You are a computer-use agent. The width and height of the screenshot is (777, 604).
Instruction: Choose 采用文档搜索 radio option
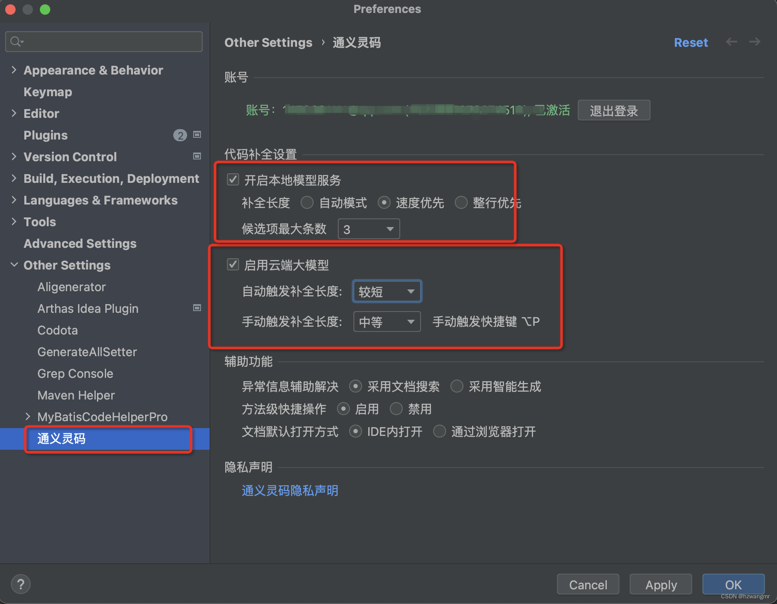click(355, 386)
